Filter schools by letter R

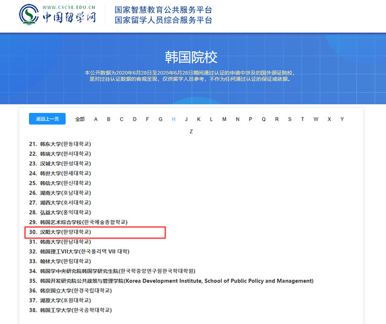coord(277,119)
